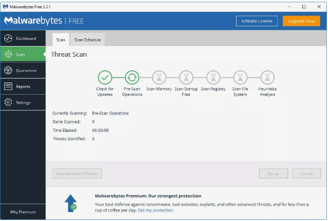
Task: Click the Scan Registry hourglass icon
Action: [213, 77]
